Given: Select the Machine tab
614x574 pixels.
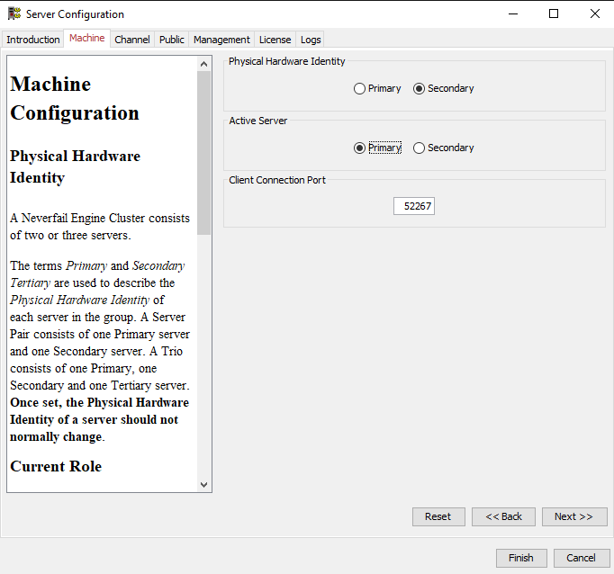Looking at the screenshot, I should click(87, 38).
